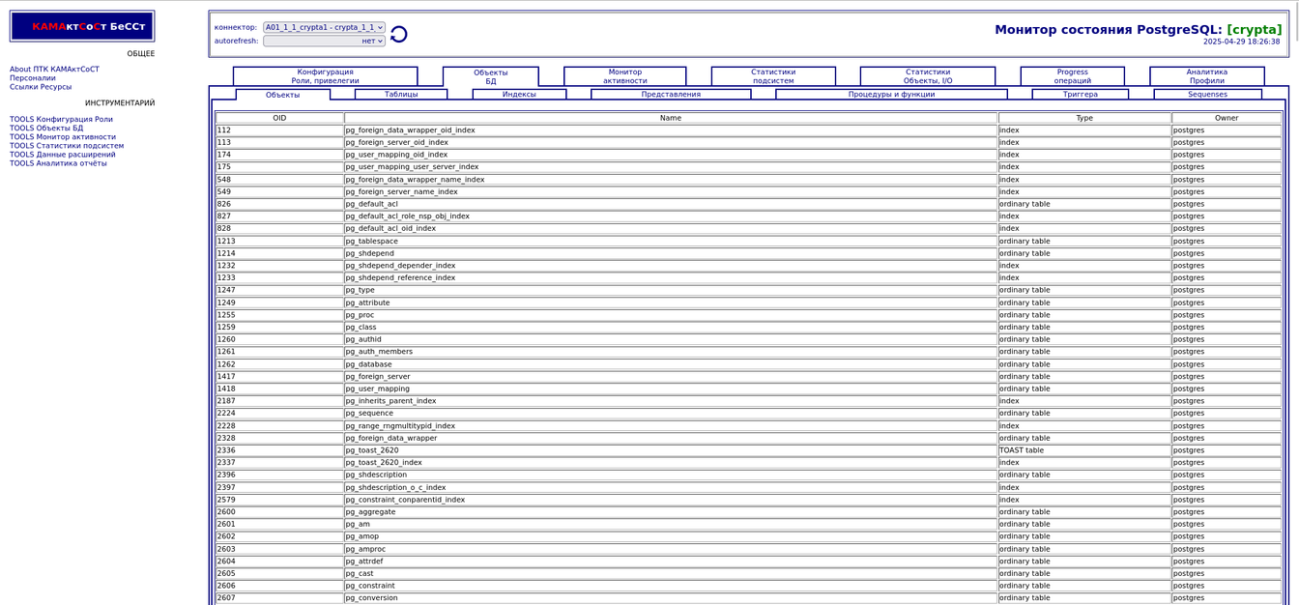Open the Аналитика Профили tab
Image resolution: width=1299 pixels, height=605 pixels.
pos(1206,76)
